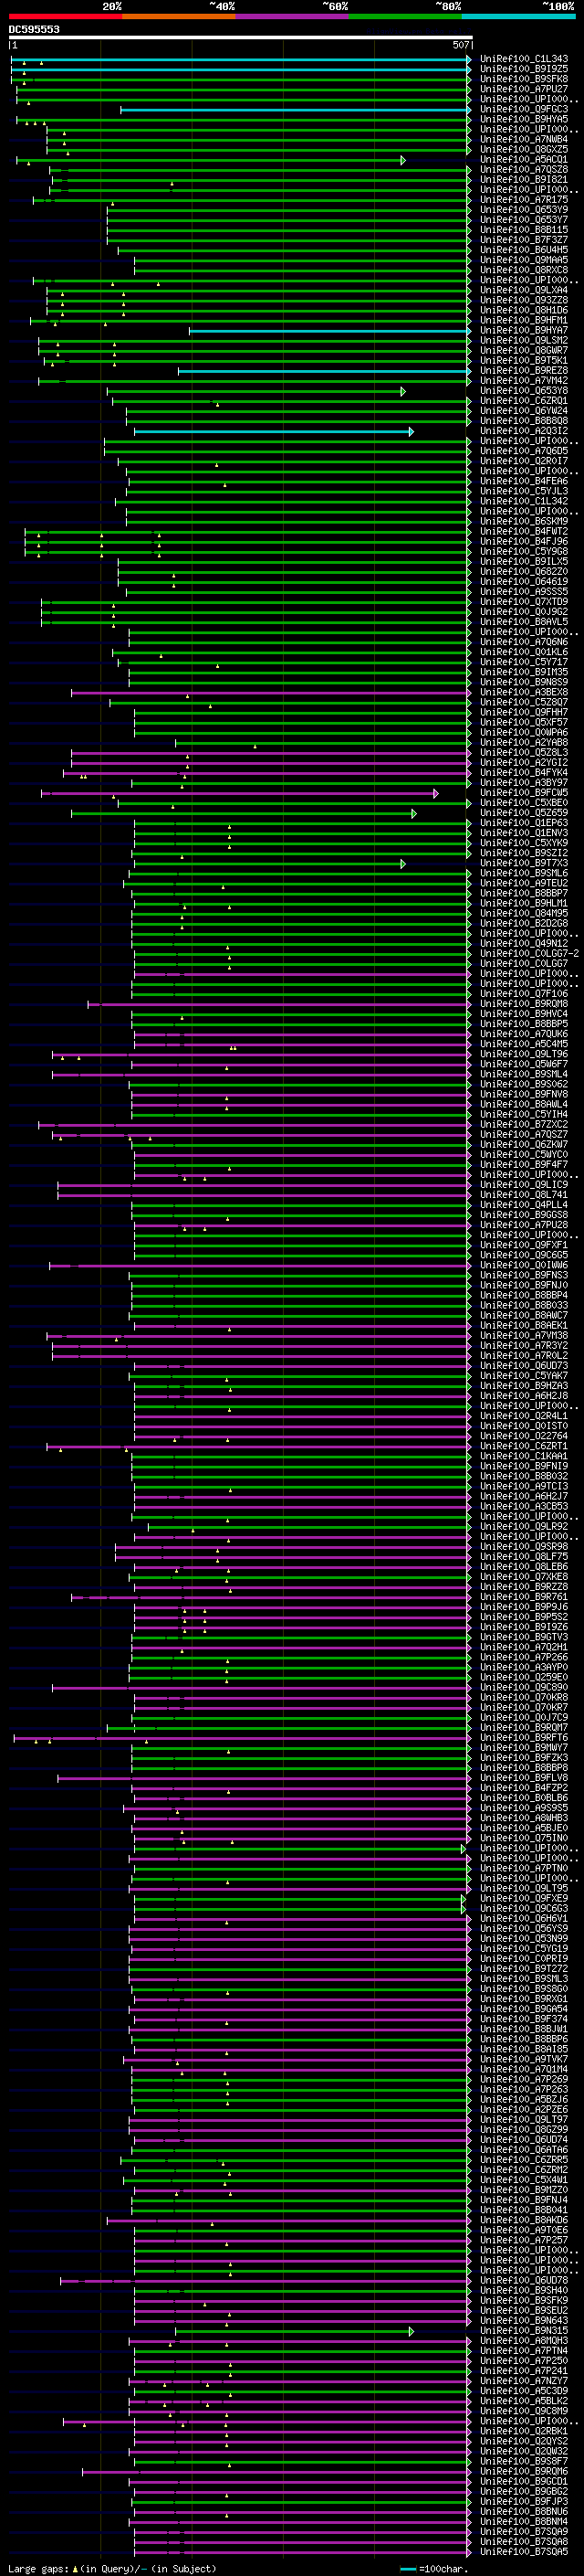Click the label UniRef100_B4FYK4
This screenshot has height=2576, width=584.
pos(524,772)
